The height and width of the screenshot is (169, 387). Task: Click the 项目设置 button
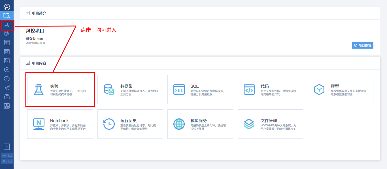[363, 45]
